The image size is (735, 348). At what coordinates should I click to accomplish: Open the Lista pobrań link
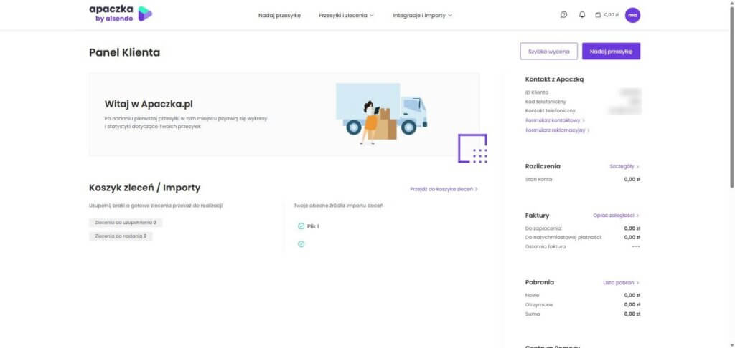(x=621, y=283)
